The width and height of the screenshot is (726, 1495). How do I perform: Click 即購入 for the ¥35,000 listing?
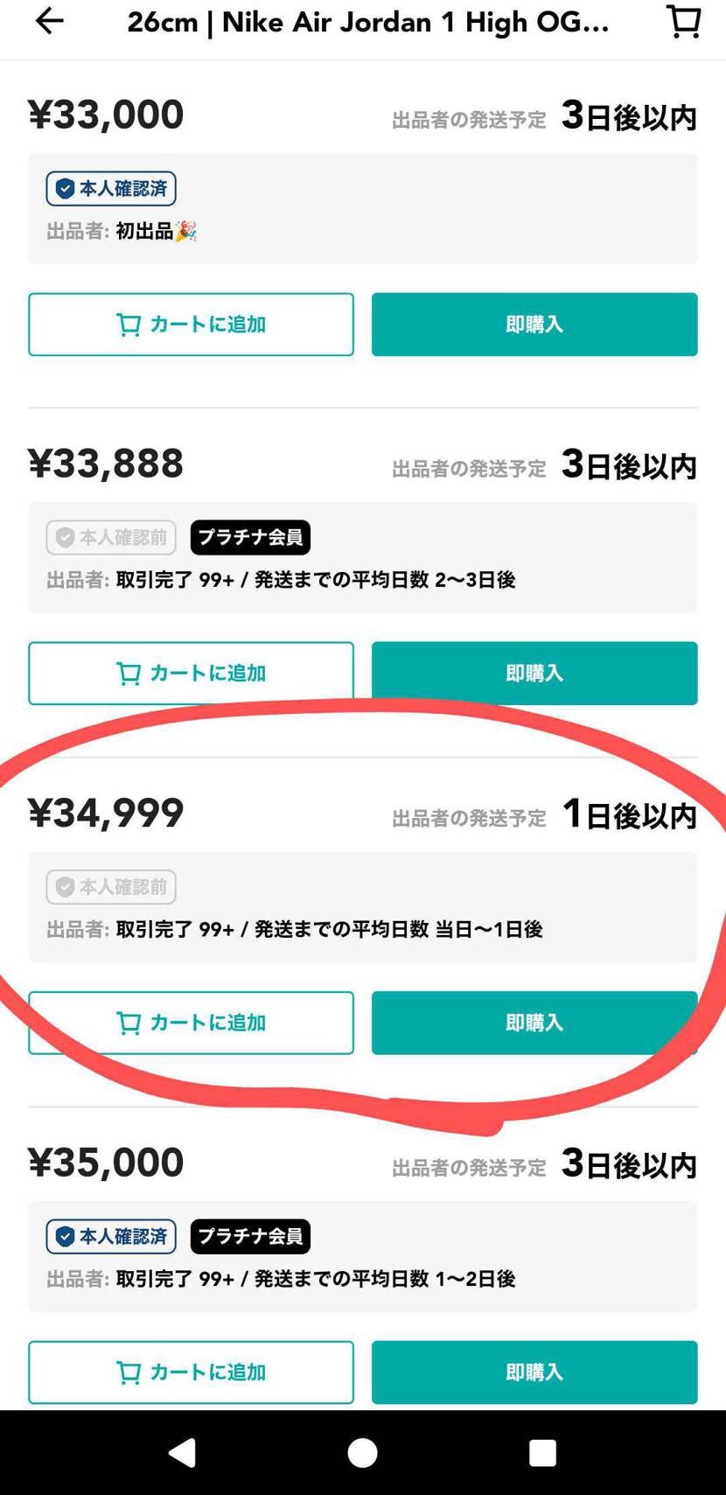click(534, 1372)
